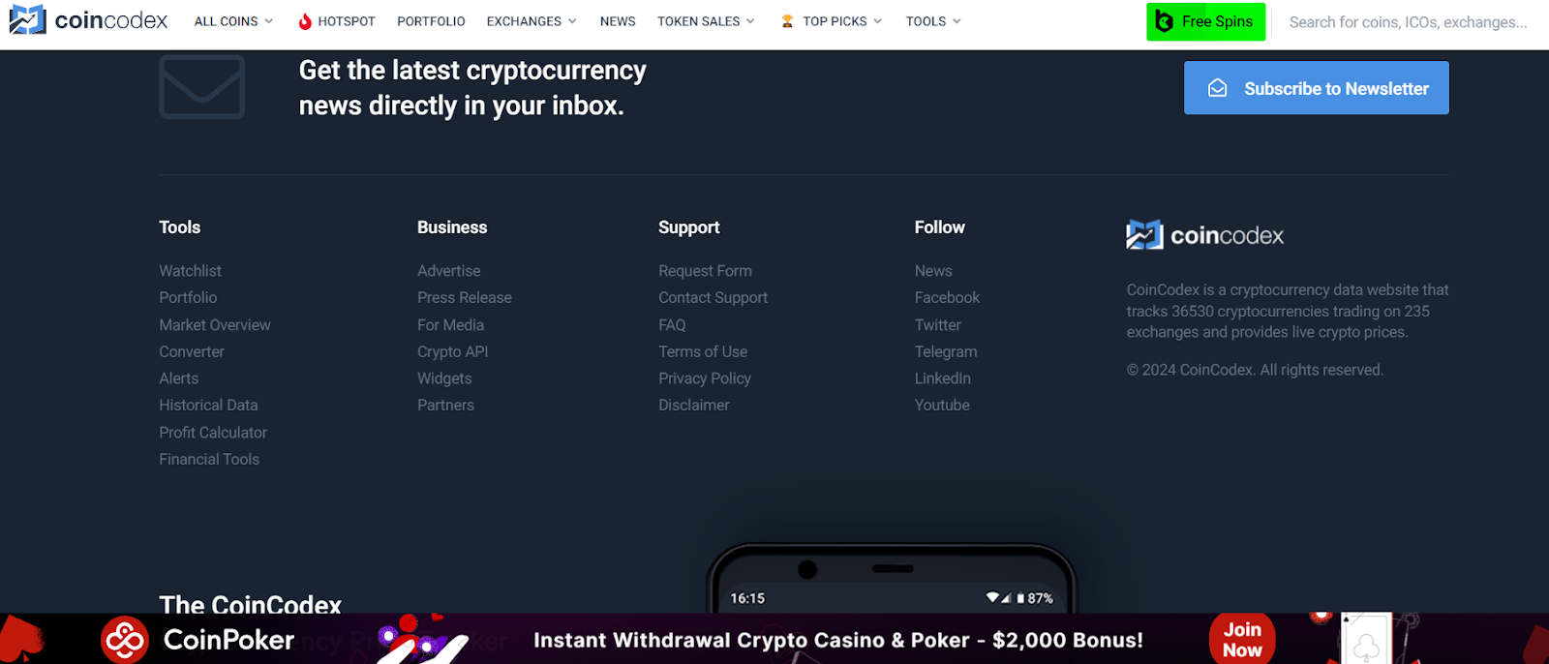
Task: Open the Telegram follow link
Action: [x=946, y=351]
